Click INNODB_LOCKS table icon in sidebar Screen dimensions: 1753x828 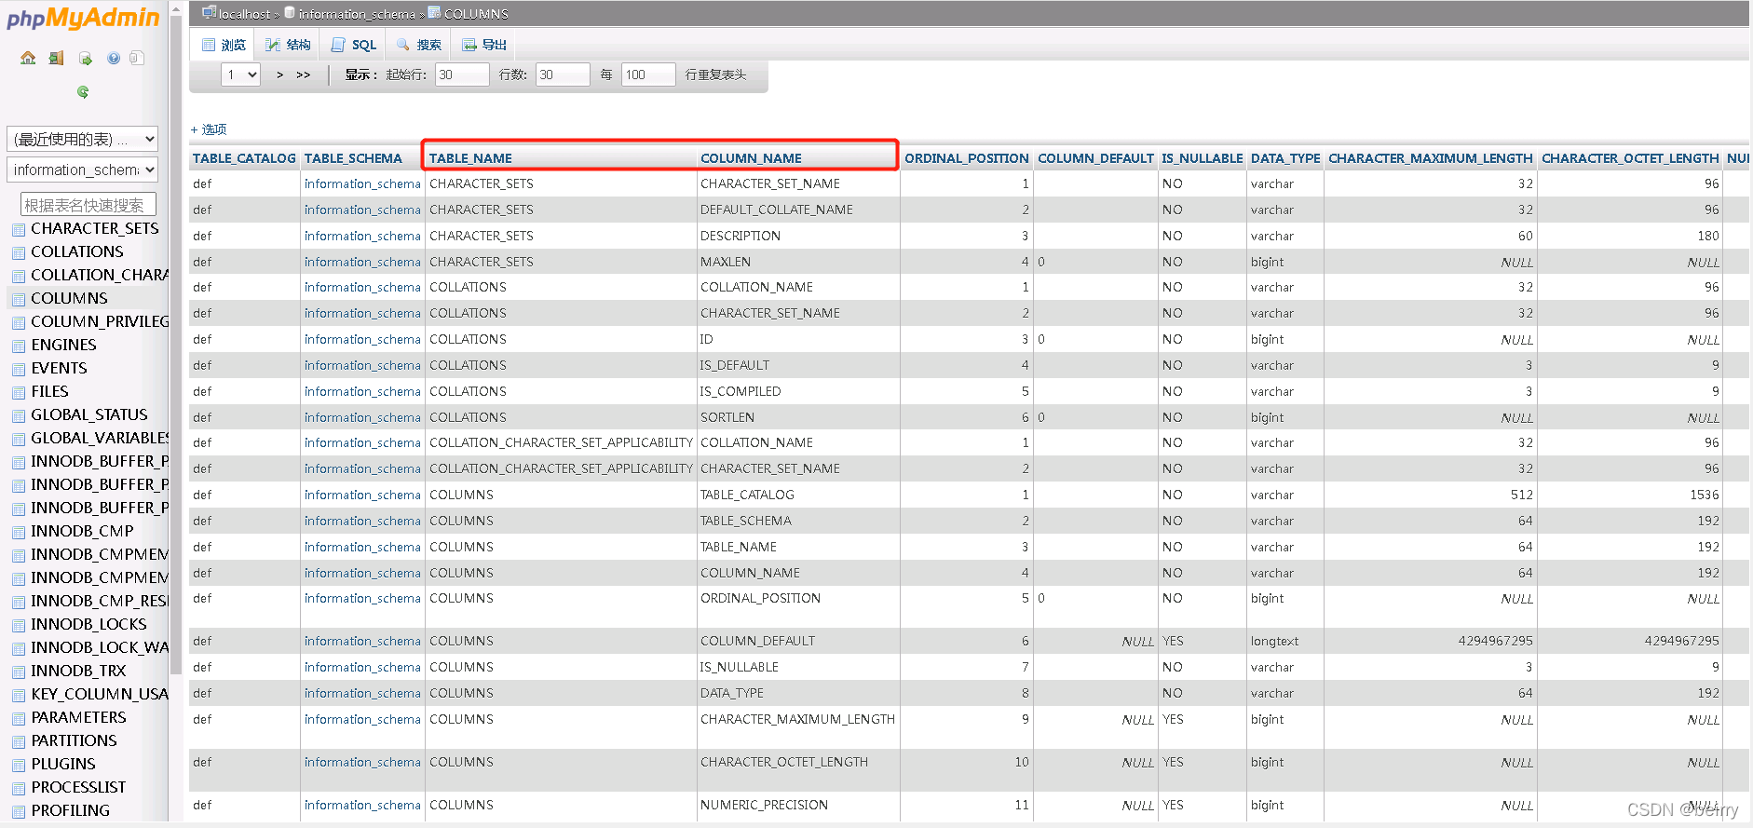coord(19,625)
